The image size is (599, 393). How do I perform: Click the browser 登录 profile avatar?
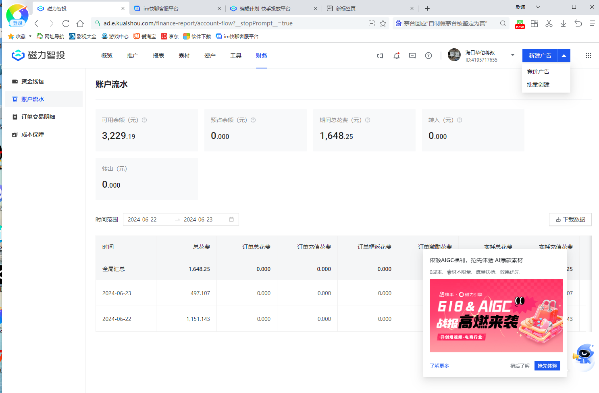click(x=17, y=15)
